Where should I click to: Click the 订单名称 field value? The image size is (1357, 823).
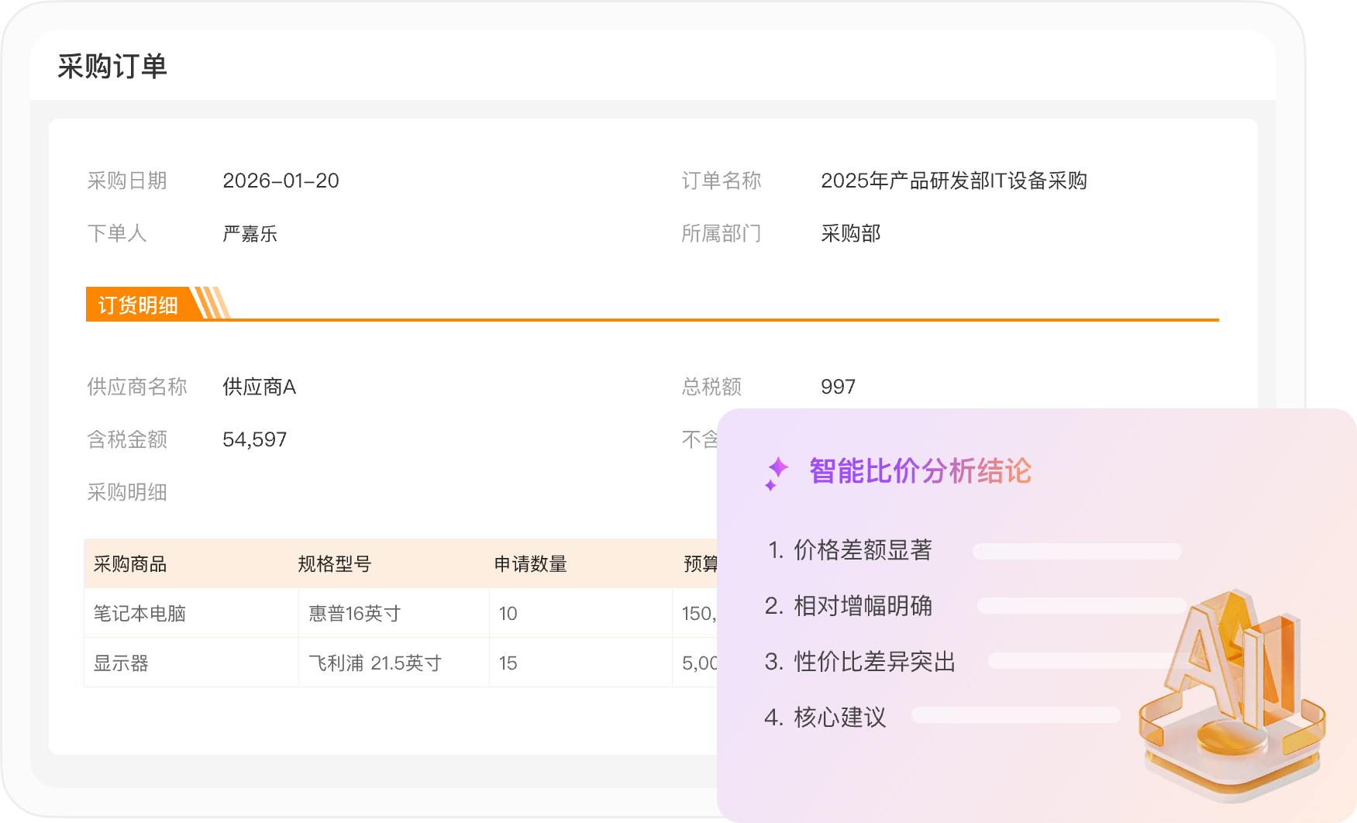coord(953,181)
